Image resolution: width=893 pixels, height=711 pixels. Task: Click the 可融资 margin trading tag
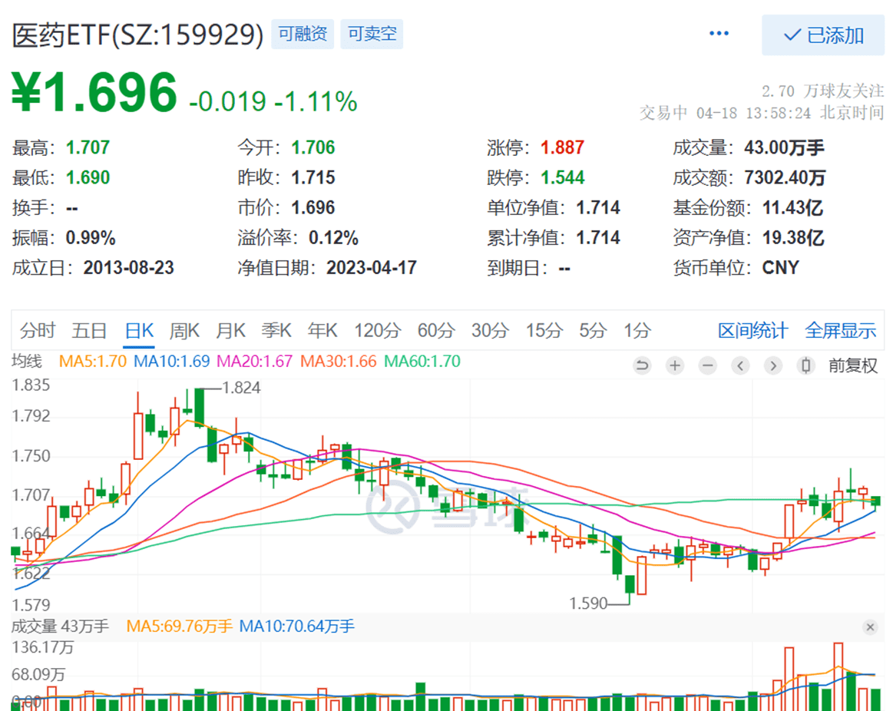302,34
